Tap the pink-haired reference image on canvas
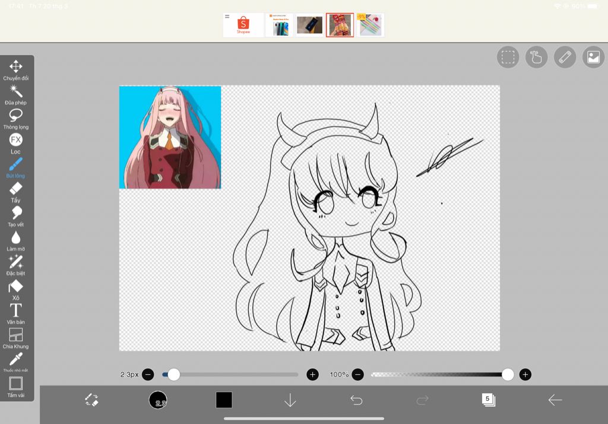608x424 pixels. 170,138
